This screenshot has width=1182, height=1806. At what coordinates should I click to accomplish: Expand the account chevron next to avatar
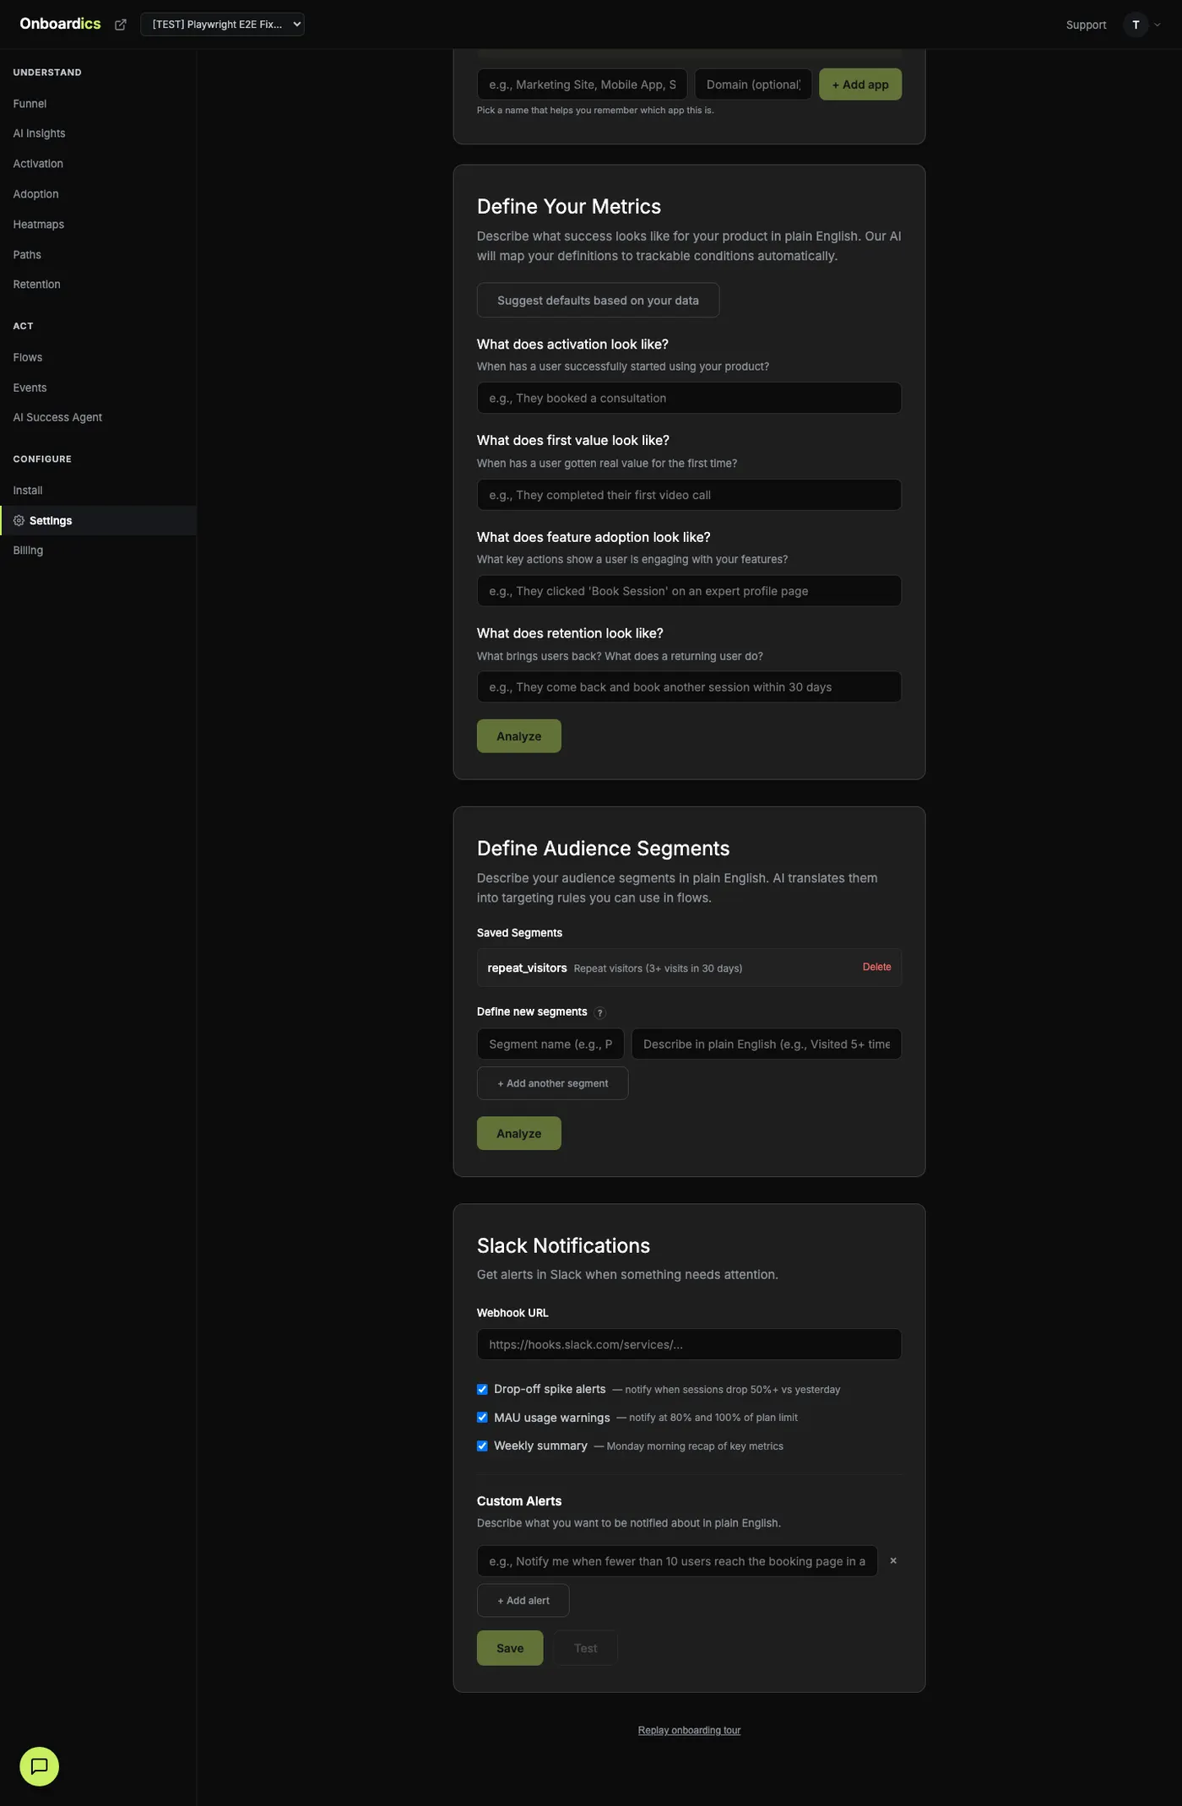(x=1158, y=24)
